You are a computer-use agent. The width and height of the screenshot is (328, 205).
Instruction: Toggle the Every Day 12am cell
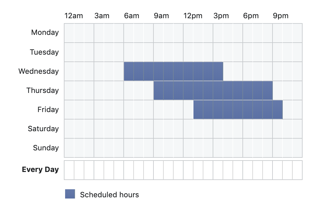click(69, 170)
